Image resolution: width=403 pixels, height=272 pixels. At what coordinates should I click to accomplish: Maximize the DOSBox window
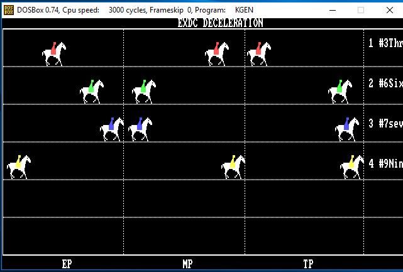(x=361, y=10)
